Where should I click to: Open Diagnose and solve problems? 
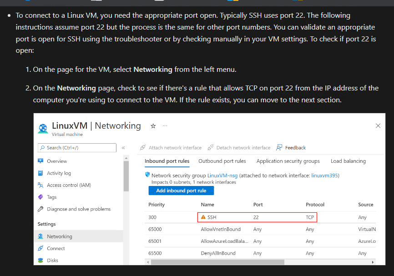click(74, 209)
